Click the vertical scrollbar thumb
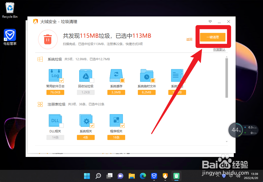263x182 pixels. coord(227,78)
